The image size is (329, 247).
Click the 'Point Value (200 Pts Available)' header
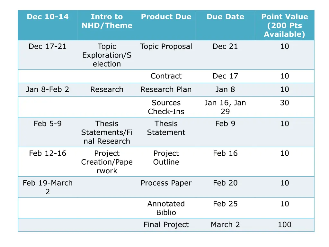pyautogui.click(x=285, y=25)
